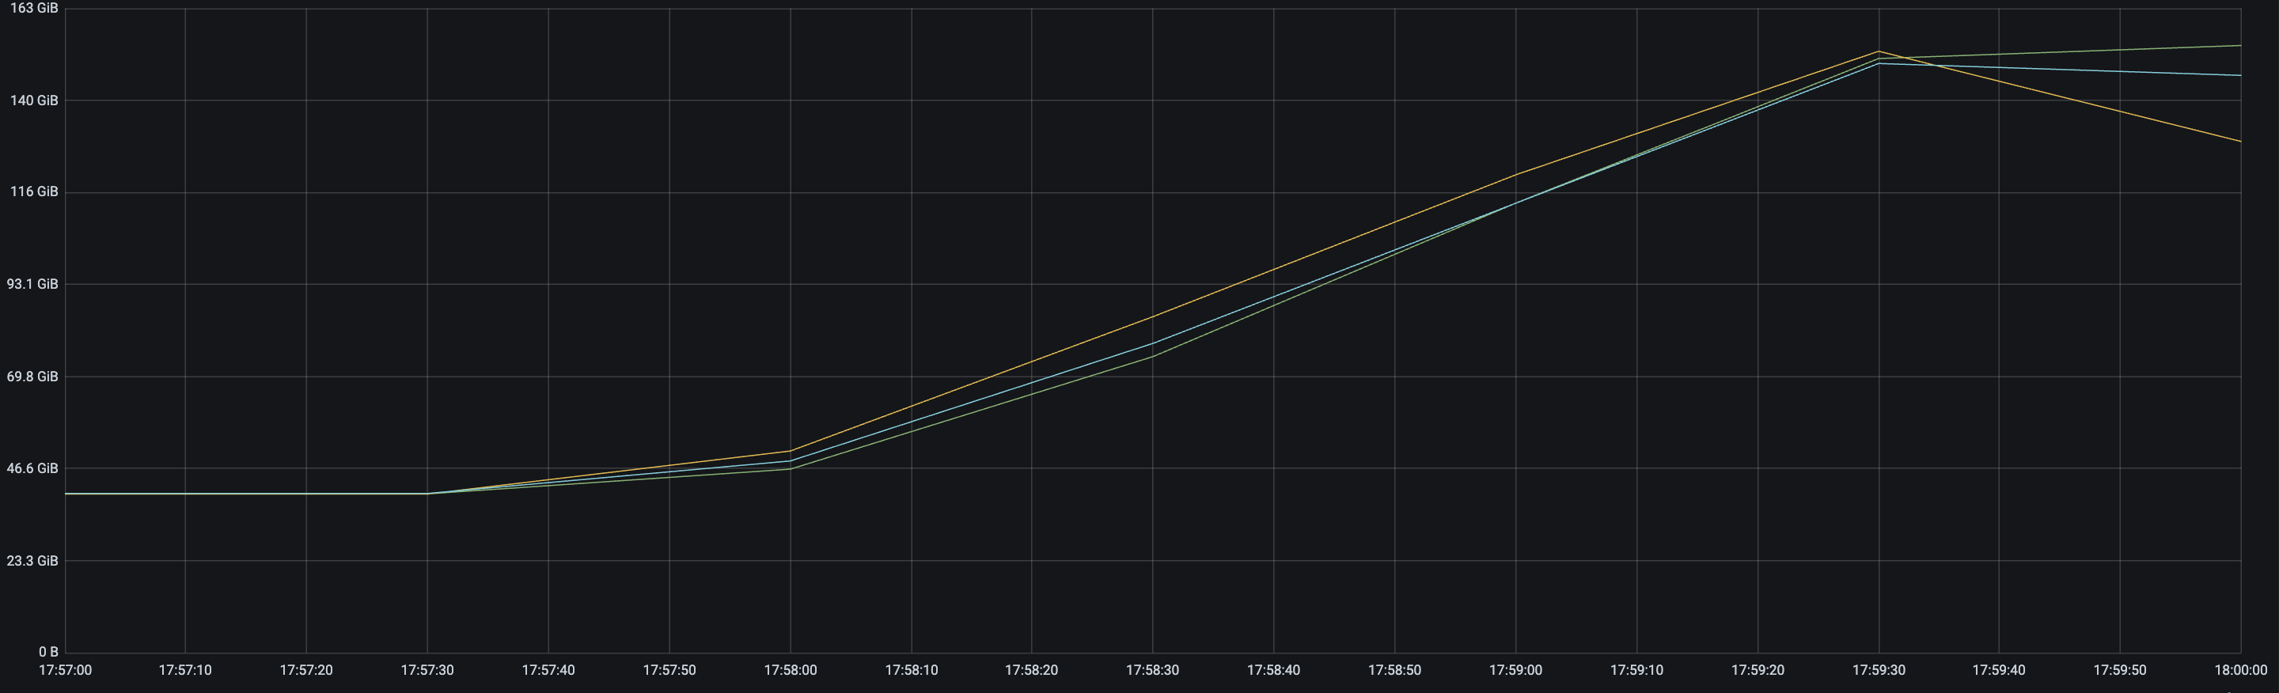Click the 17:59:10 time label
The image size is (2279, 693).
coord(1636,670)
